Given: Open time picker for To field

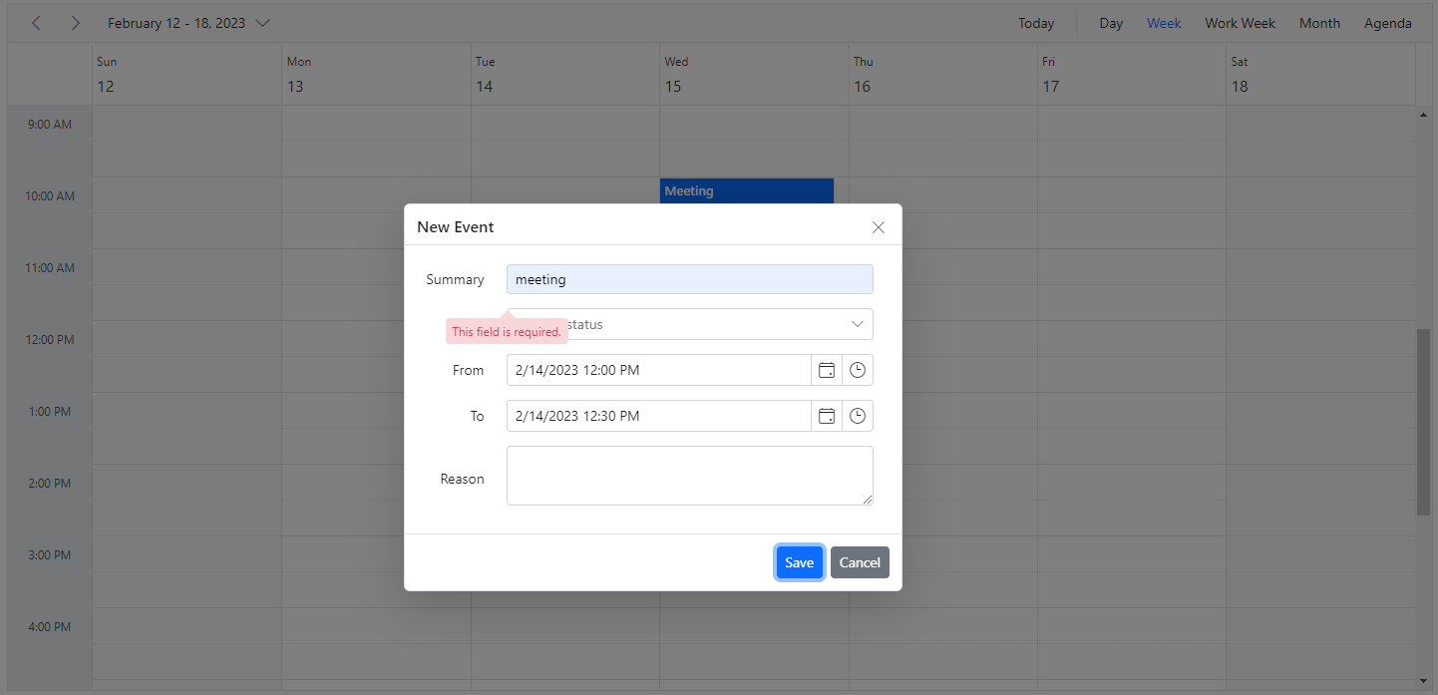Looking at the screenshot, I should (x=858, y=416).
